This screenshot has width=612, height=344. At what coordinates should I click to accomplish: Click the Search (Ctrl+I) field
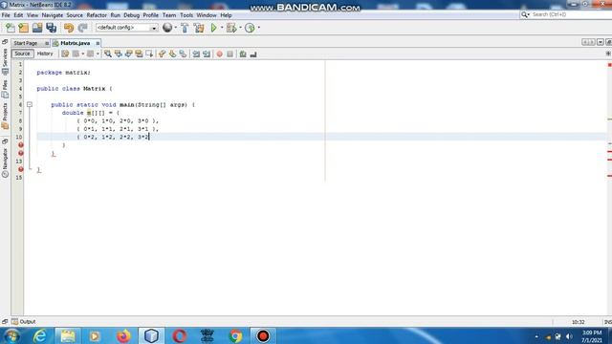[566, 14]
